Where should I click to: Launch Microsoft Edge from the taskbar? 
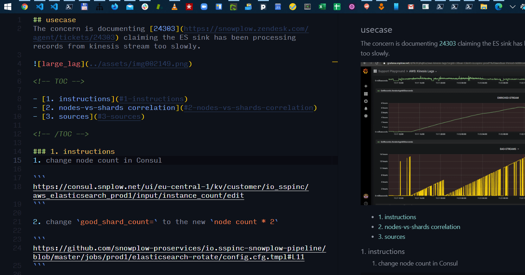pos(499,6)
